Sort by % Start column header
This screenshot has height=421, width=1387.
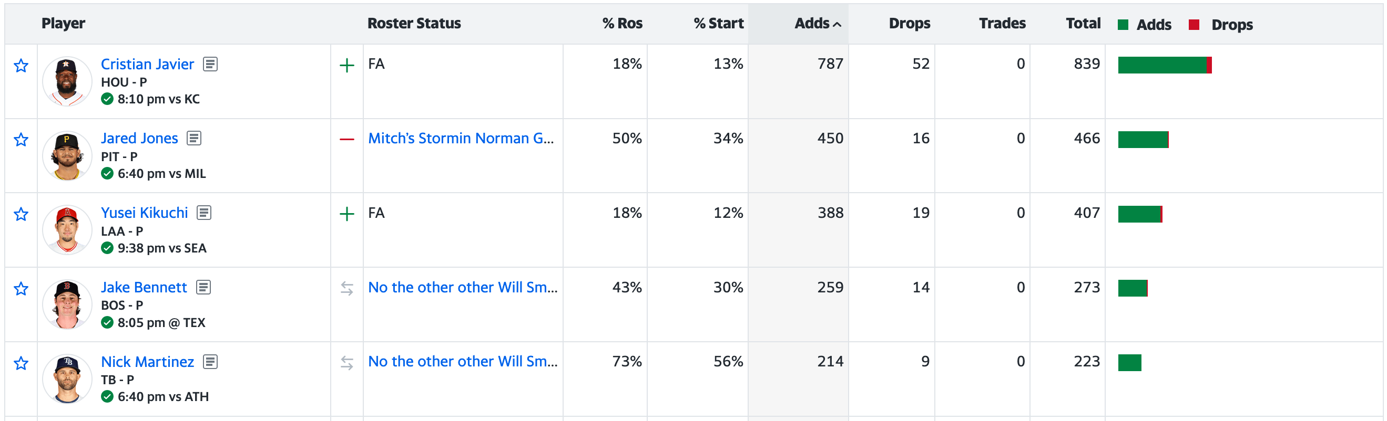718,24
